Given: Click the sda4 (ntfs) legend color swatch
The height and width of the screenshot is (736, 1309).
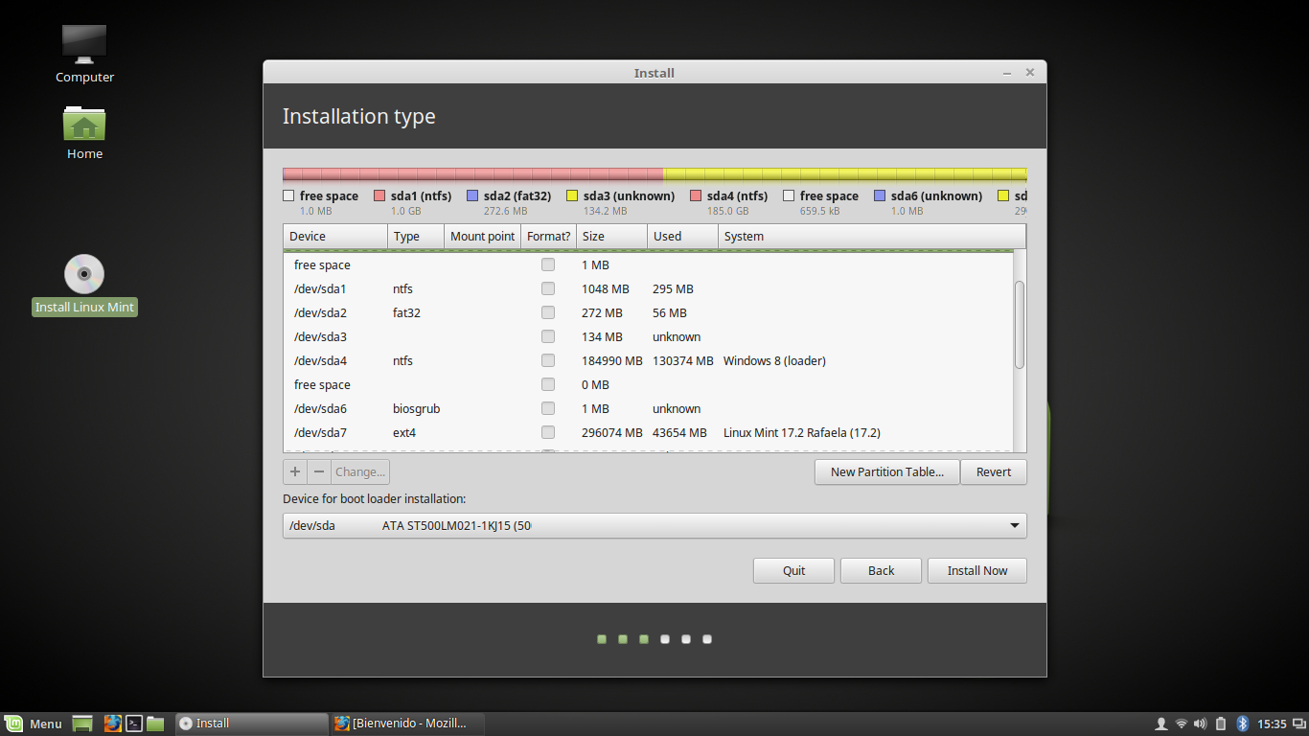Looking at the screenshot, I should pyautogui.click(x=696, y=195).
